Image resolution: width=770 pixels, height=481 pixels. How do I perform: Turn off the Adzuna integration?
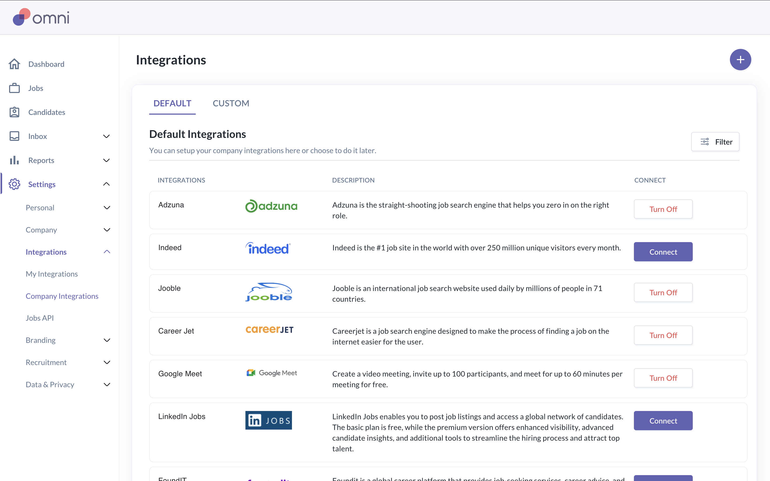663,209
